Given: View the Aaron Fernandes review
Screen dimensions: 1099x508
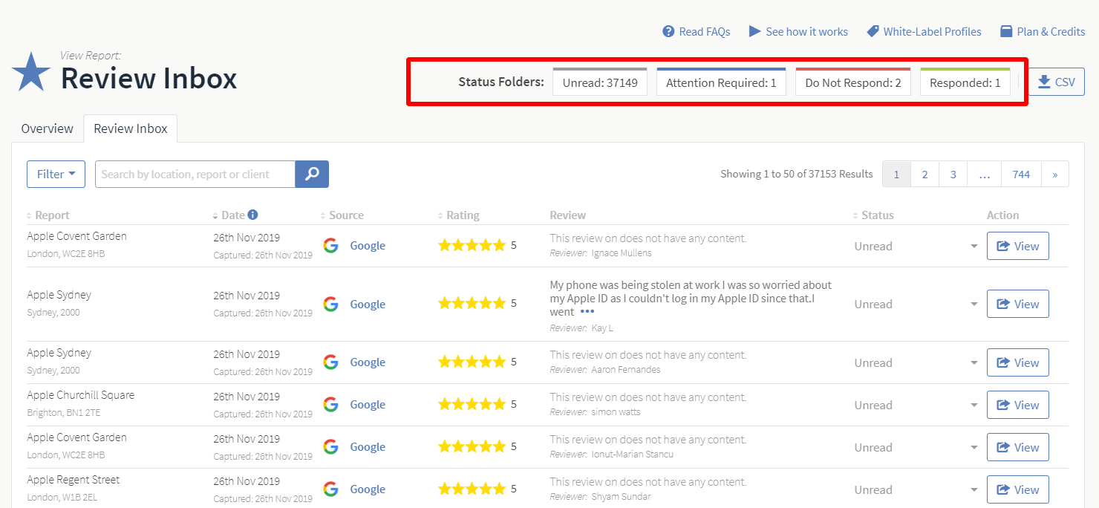Looking at the screenshot, I should tap(1017, 362).
